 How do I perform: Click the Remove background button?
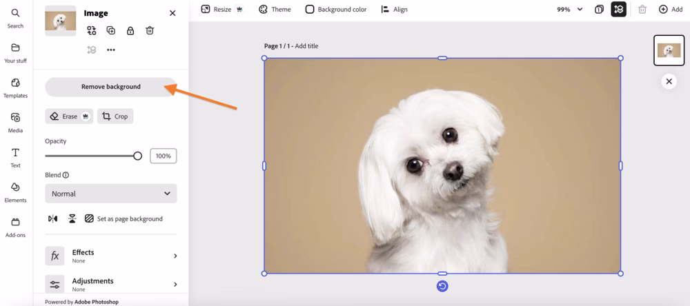coord(110,87)
